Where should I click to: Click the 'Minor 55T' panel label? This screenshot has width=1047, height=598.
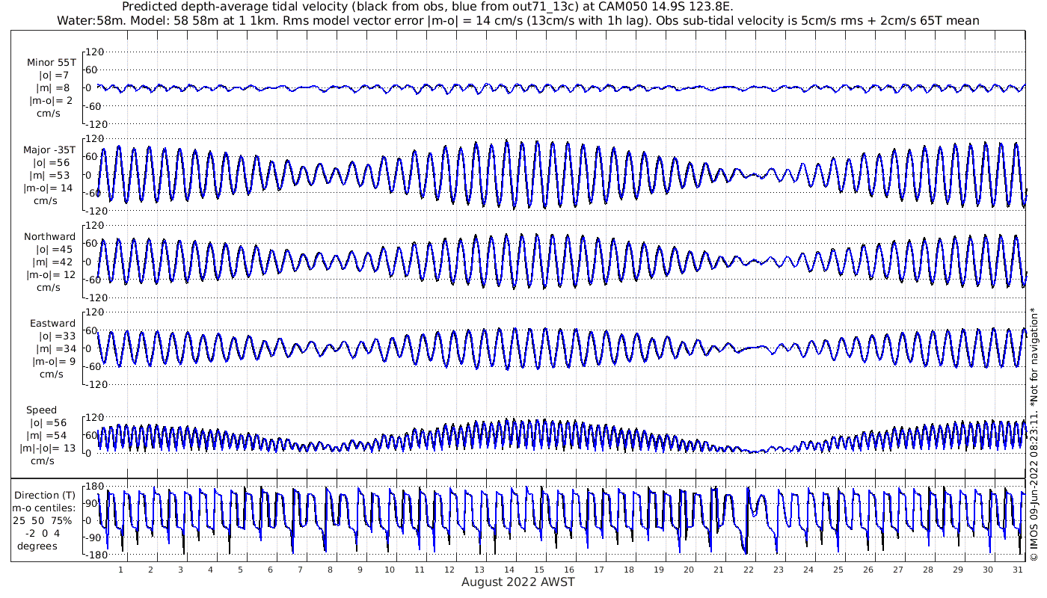(x=51, y=63)
